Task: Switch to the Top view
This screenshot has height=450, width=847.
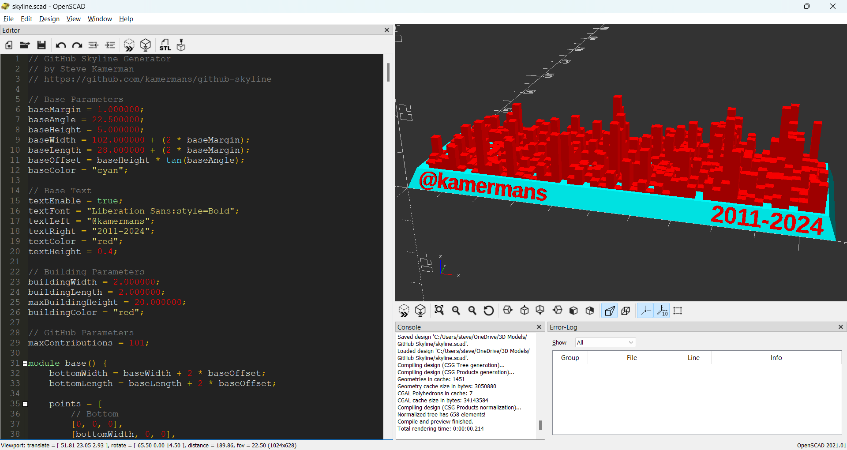Action: pyautogui.click(x=525, y=311)
